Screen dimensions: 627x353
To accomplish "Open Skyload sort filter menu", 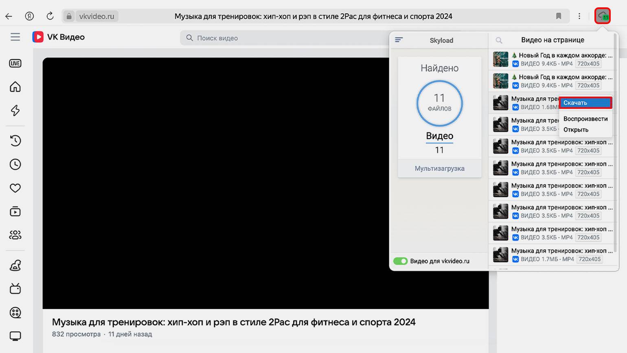I will point(399,40).
